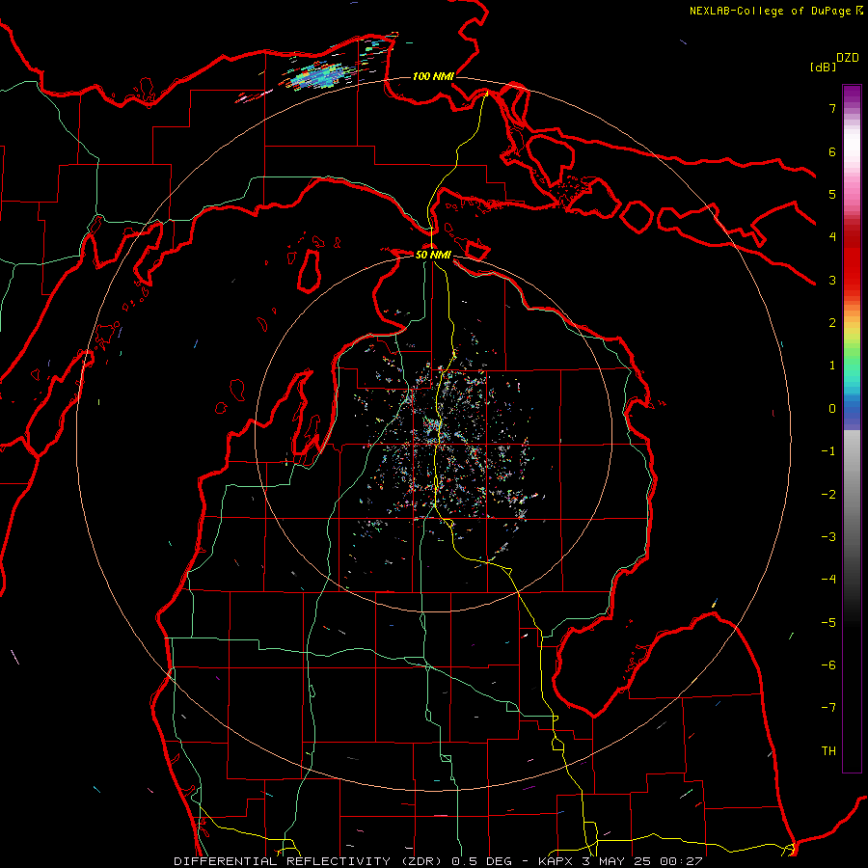Click the -4 value on color scale

[828, 580]
